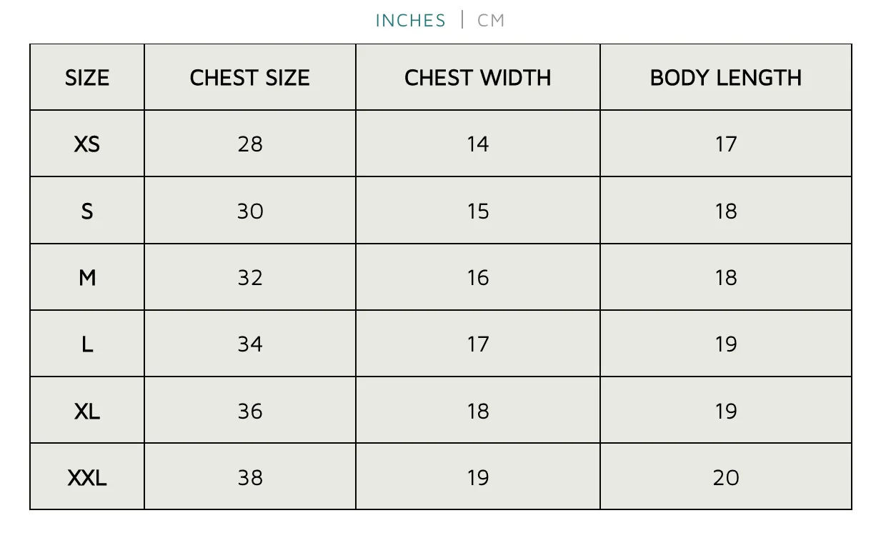
Task: Select the INCHES unit option
Action: click(411, 21)
